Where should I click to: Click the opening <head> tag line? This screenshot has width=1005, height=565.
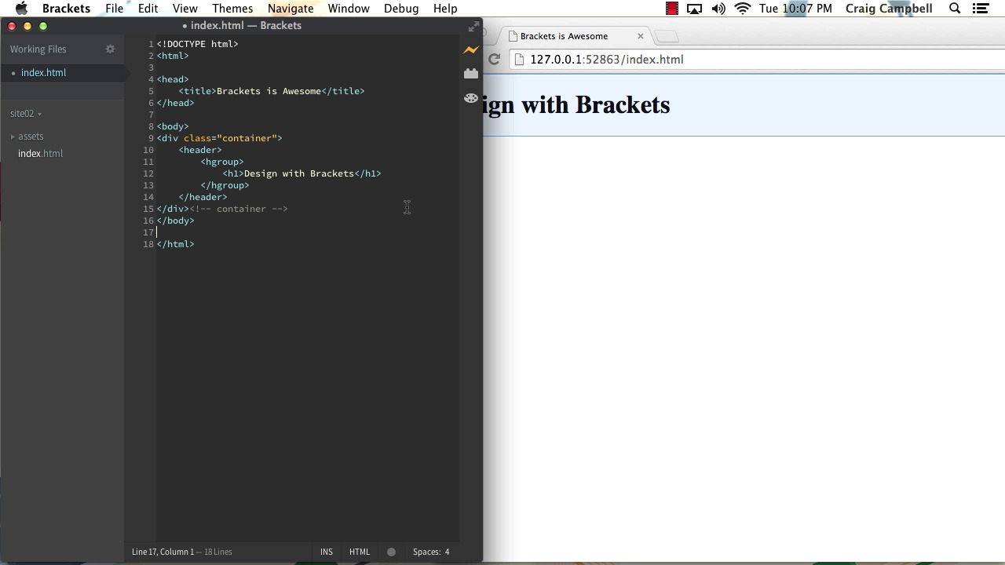(x=173, y=79)
